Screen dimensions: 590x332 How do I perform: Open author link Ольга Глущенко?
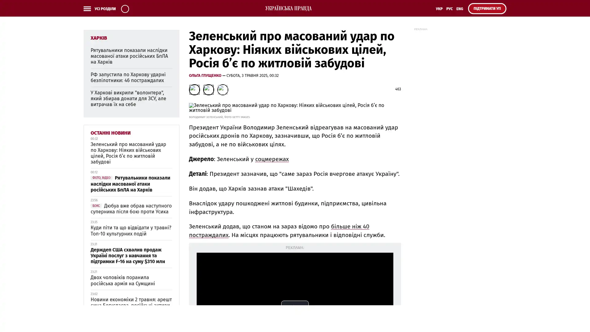[205, 75]
